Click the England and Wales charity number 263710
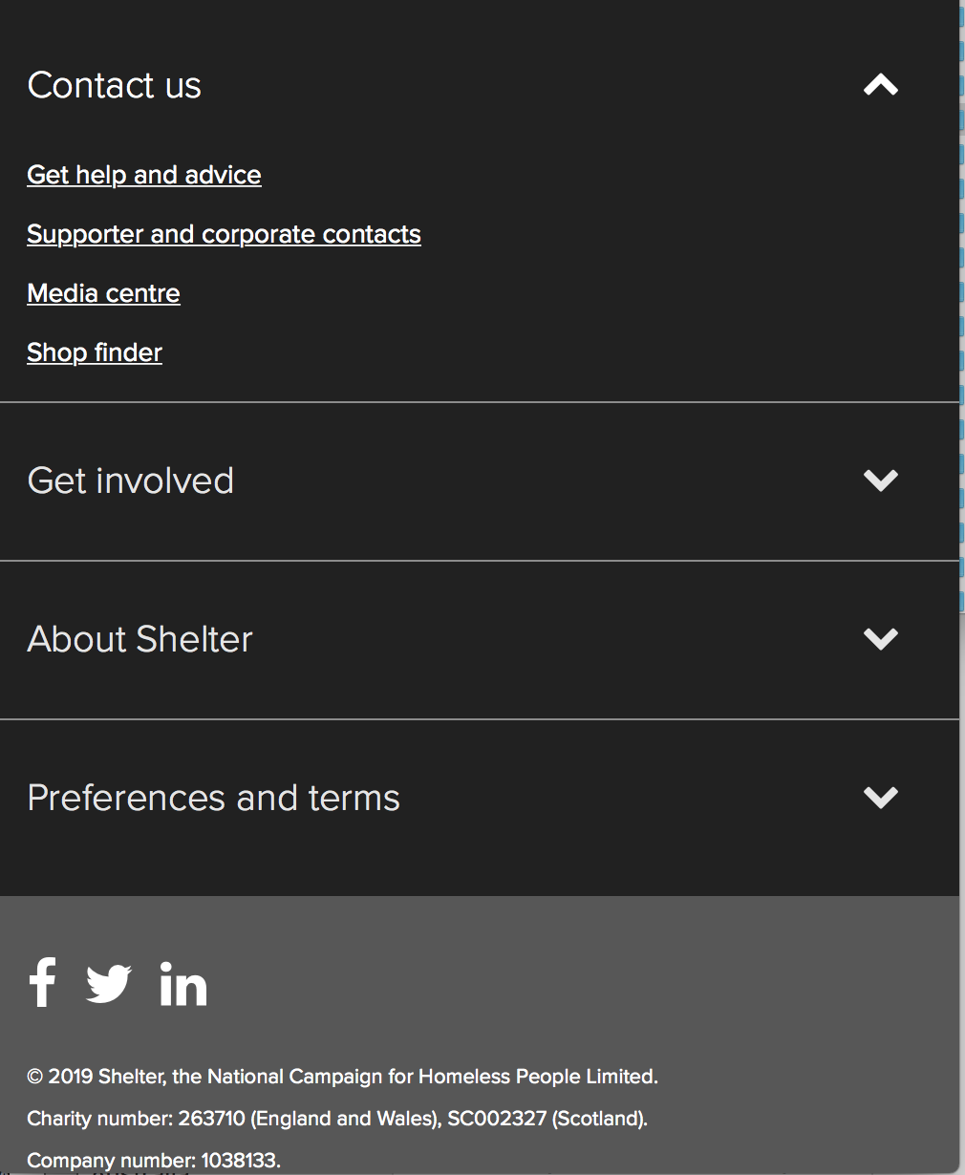Screen dimensions: 965x1175 212,1119
